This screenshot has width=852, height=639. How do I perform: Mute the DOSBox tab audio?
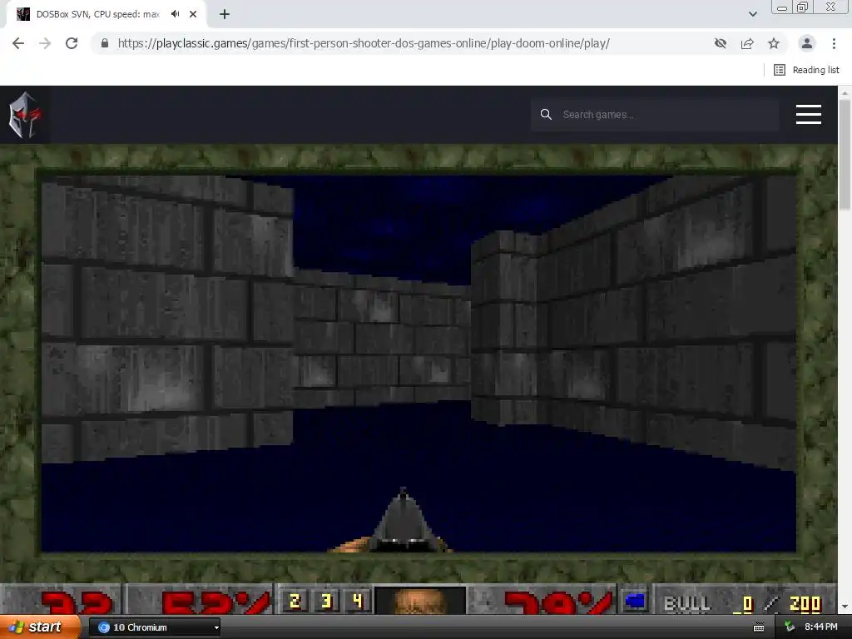point(175,14)
